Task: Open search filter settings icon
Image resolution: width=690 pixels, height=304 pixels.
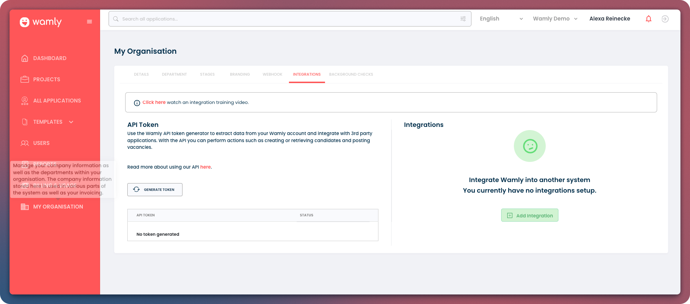Action: click(463, 19)
